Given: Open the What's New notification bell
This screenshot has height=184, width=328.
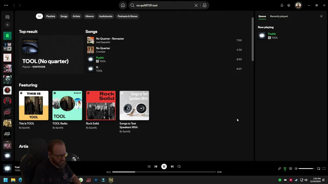Looking at the screenshot, I should pos(282,5).
